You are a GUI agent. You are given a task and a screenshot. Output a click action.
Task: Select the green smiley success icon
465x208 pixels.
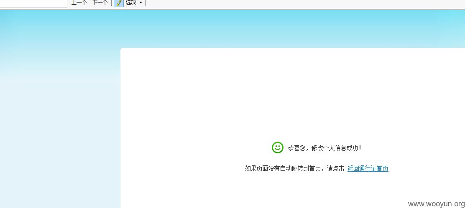(278, 147)
